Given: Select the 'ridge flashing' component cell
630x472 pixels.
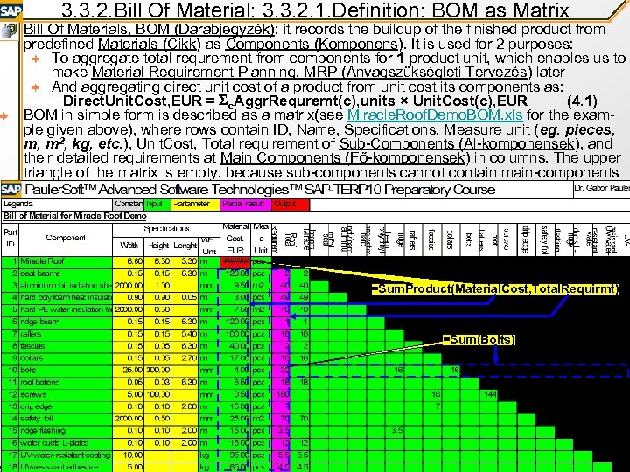Looking at the screenshot, I should (x=66, y=431).
